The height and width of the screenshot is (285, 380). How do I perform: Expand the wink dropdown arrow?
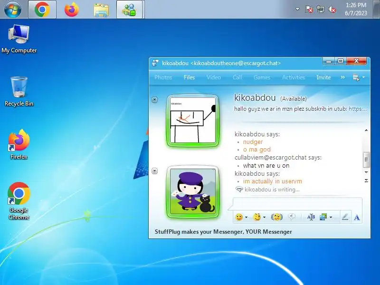[x=265, y=217]
